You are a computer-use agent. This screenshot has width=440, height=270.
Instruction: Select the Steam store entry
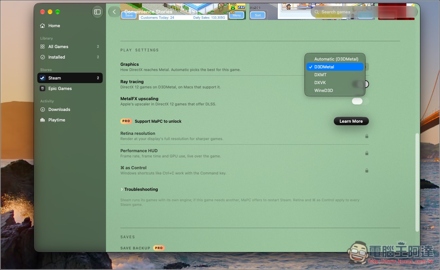click(70, 78)
